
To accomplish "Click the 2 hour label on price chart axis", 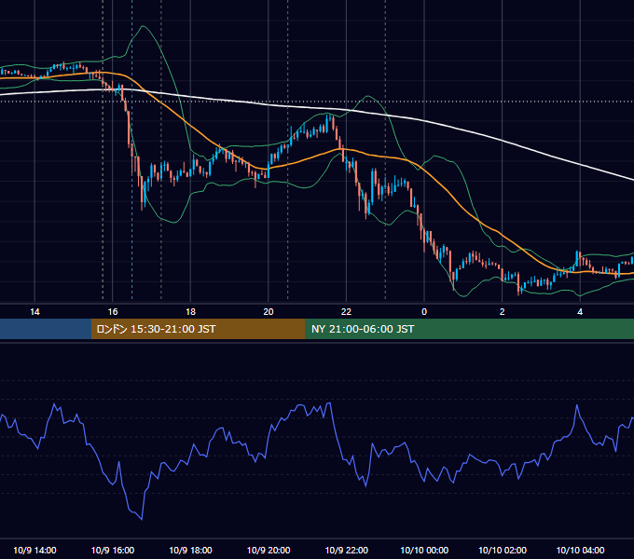I will (503, 312).
